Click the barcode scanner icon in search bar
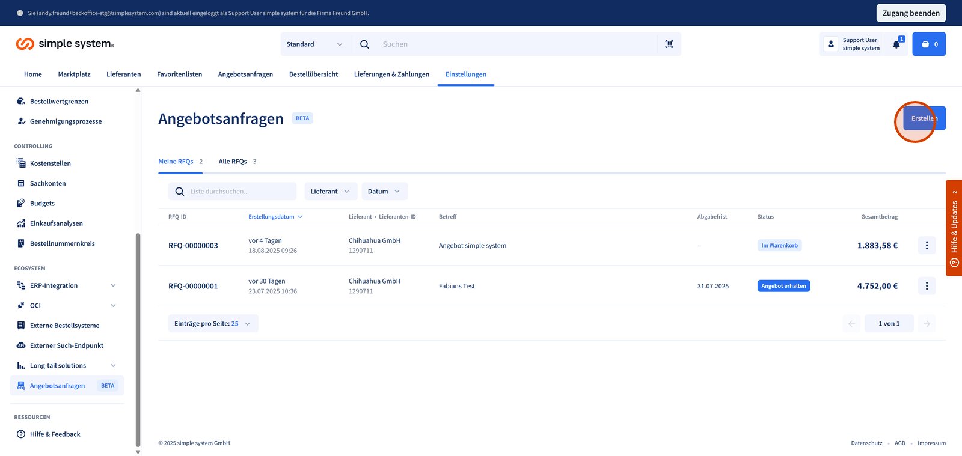 pos(669,44)
